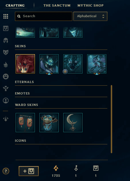Select the baby dragon ward skin
Screen dimensions: 130x181
pyautogui.click(x=49, y=123)
